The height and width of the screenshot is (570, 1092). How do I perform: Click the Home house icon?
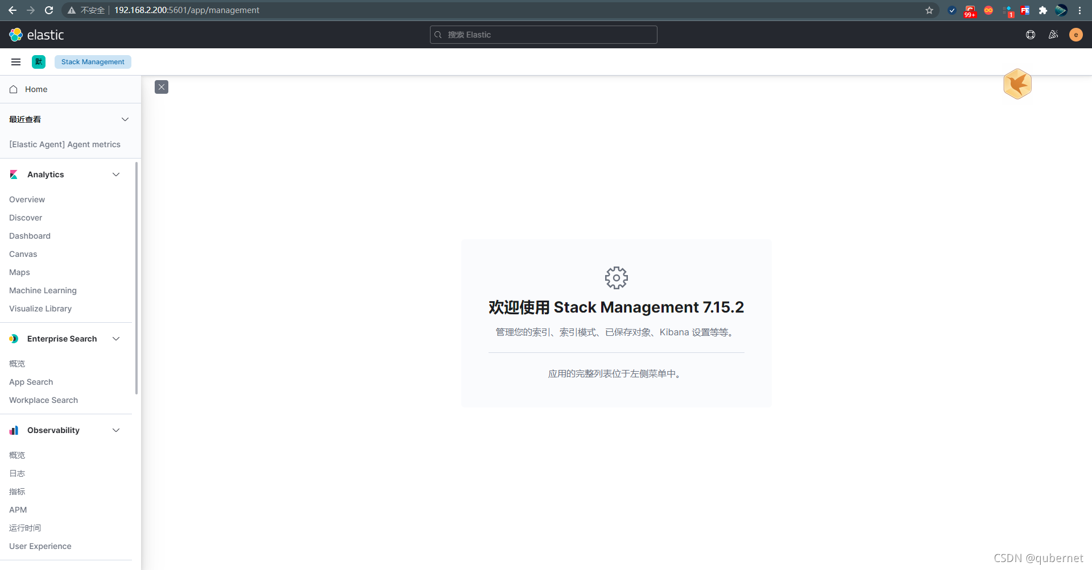14,89
